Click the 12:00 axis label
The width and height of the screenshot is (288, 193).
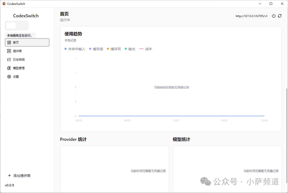(175, 120)
